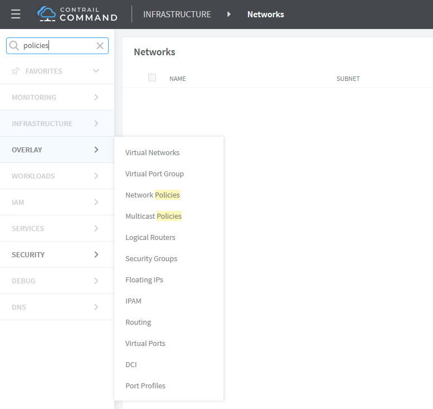Viewport: 433px width, 409px height.
Task: Open Port Profiles from the submenu
Action: (145, 386)
